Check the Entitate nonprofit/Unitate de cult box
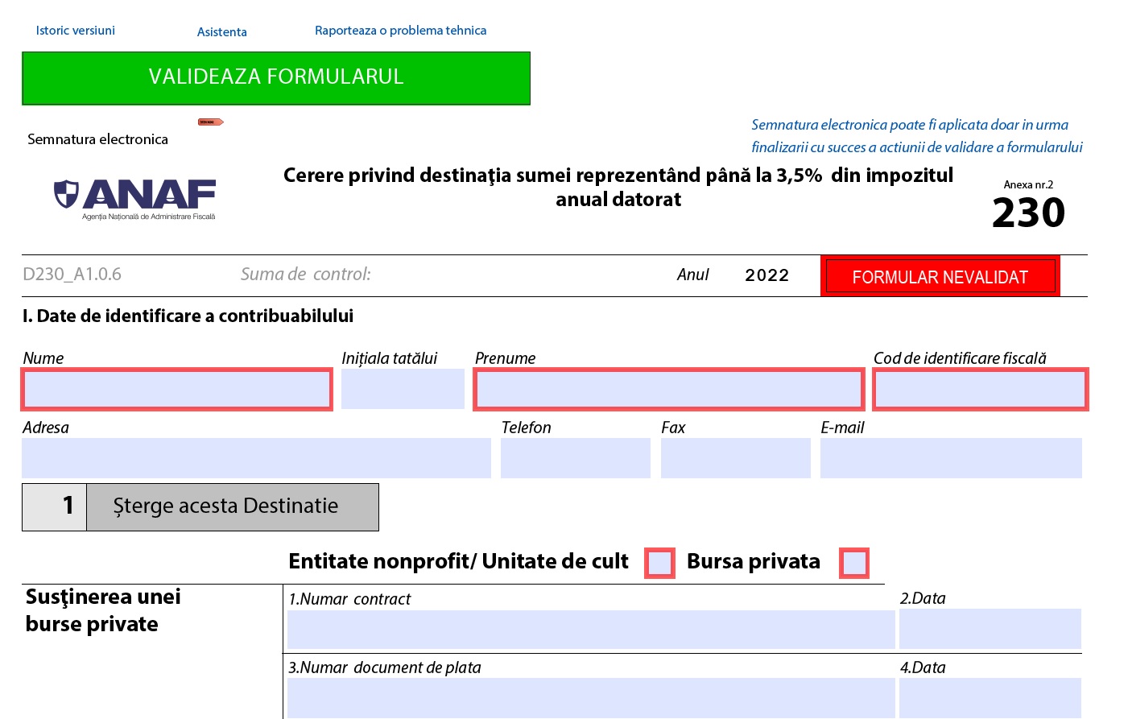The image size is (1128, 719). pos(659,563)
